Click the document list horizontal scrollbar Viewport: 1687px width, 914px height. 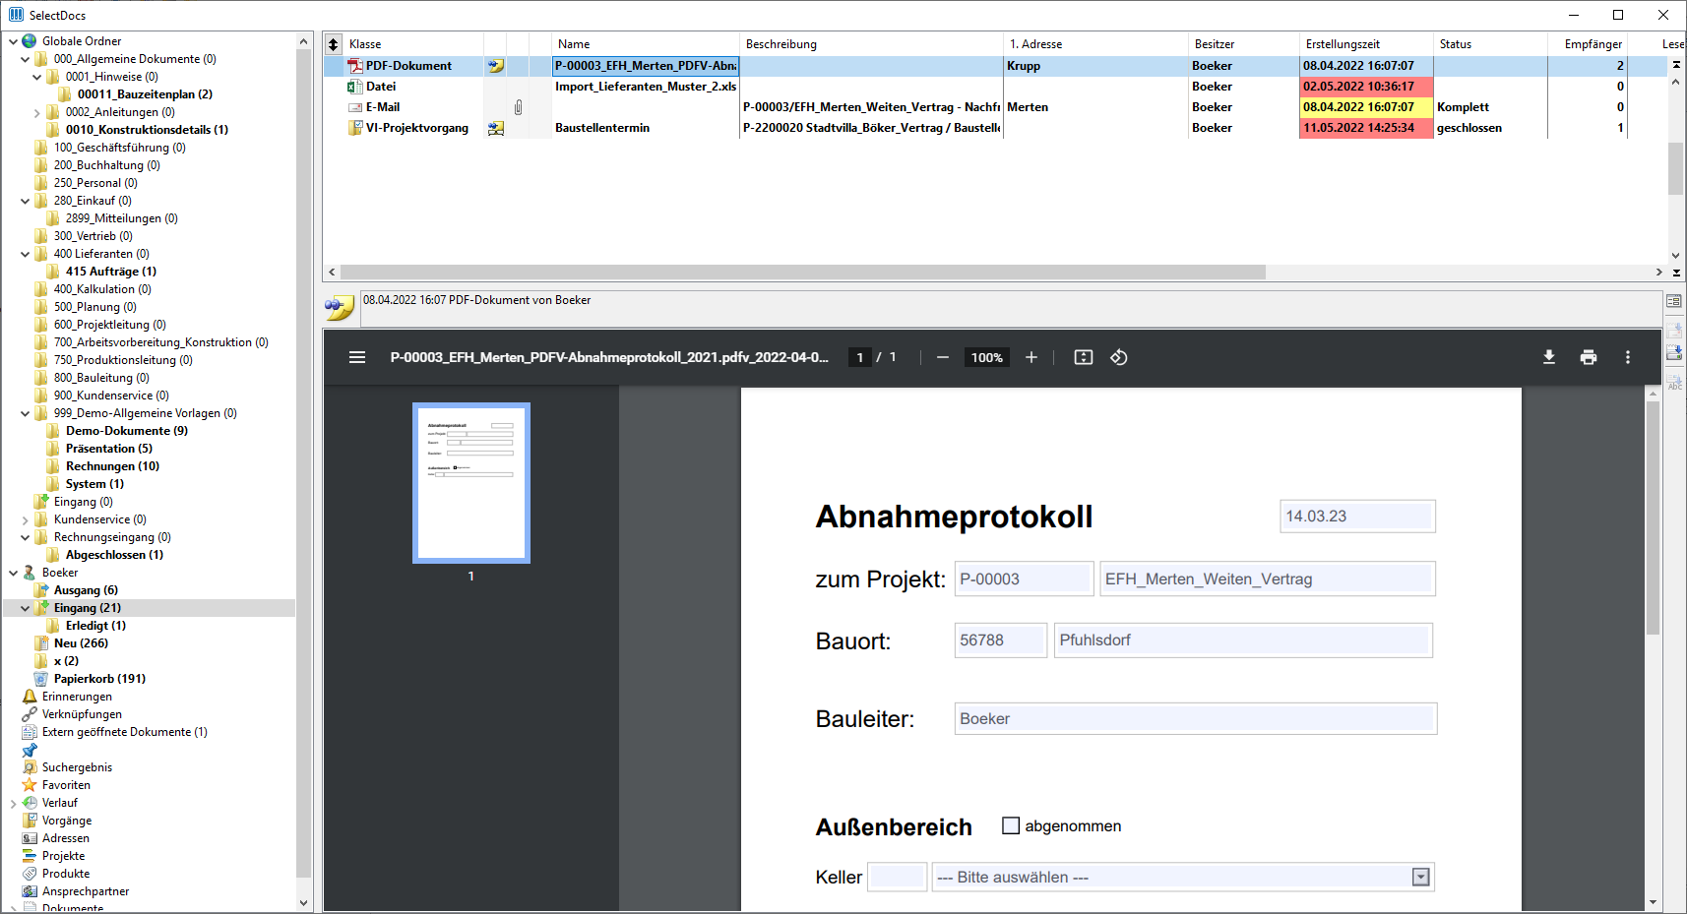[x=802, y=273]
